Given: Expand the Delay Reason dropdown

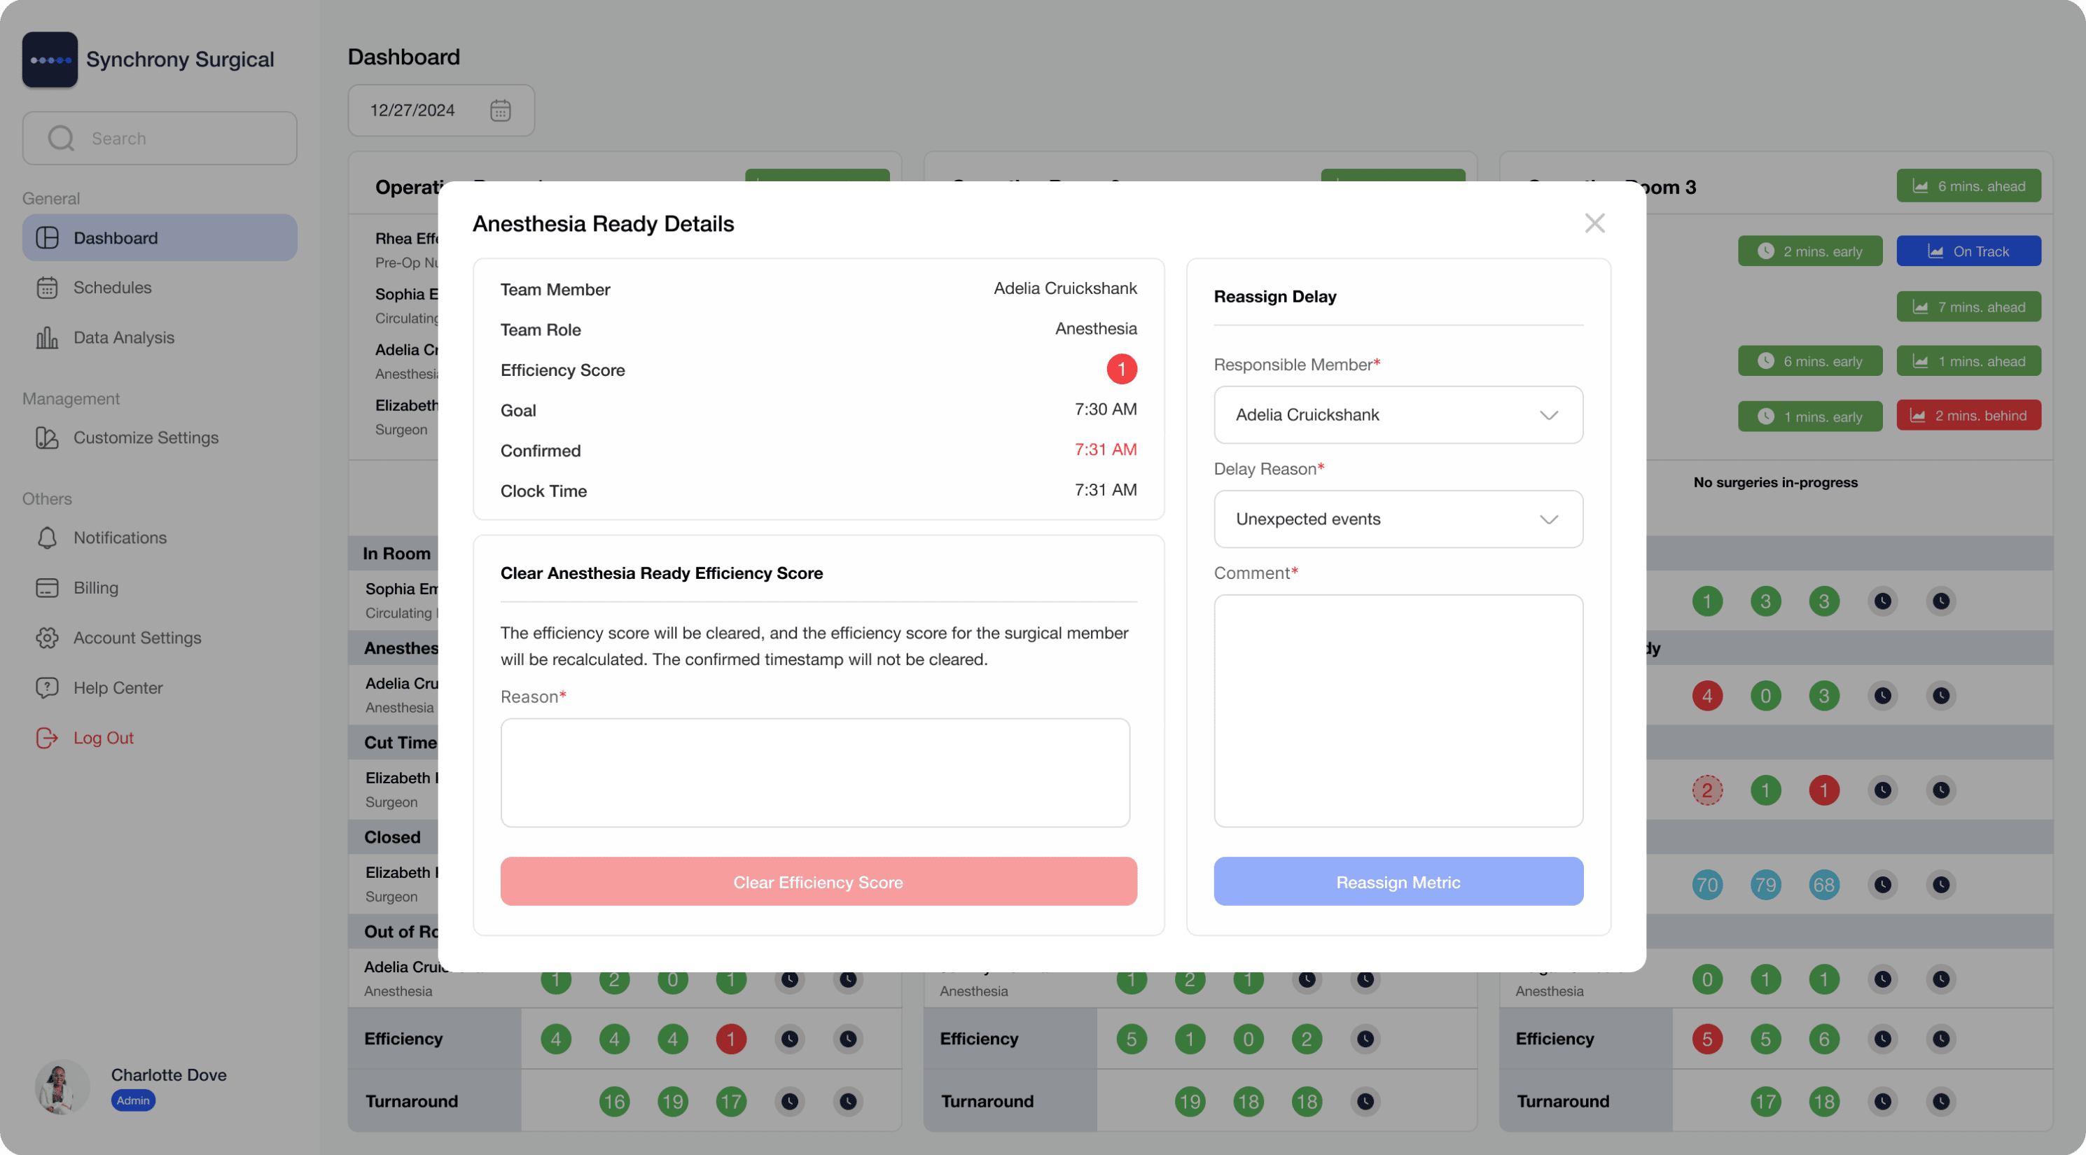Looking at the screenshot, I should 1398,519.
